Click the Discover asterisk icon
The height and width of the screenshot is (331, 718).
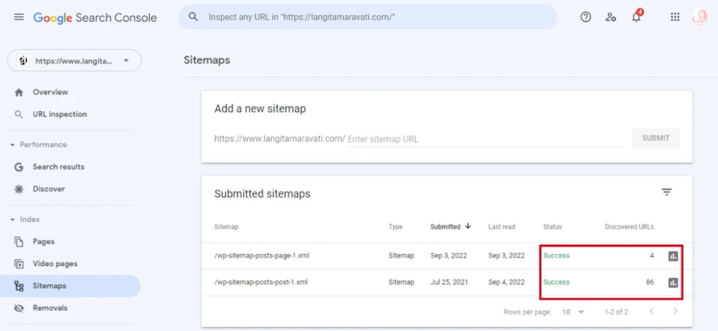click(x=19, y=189)
